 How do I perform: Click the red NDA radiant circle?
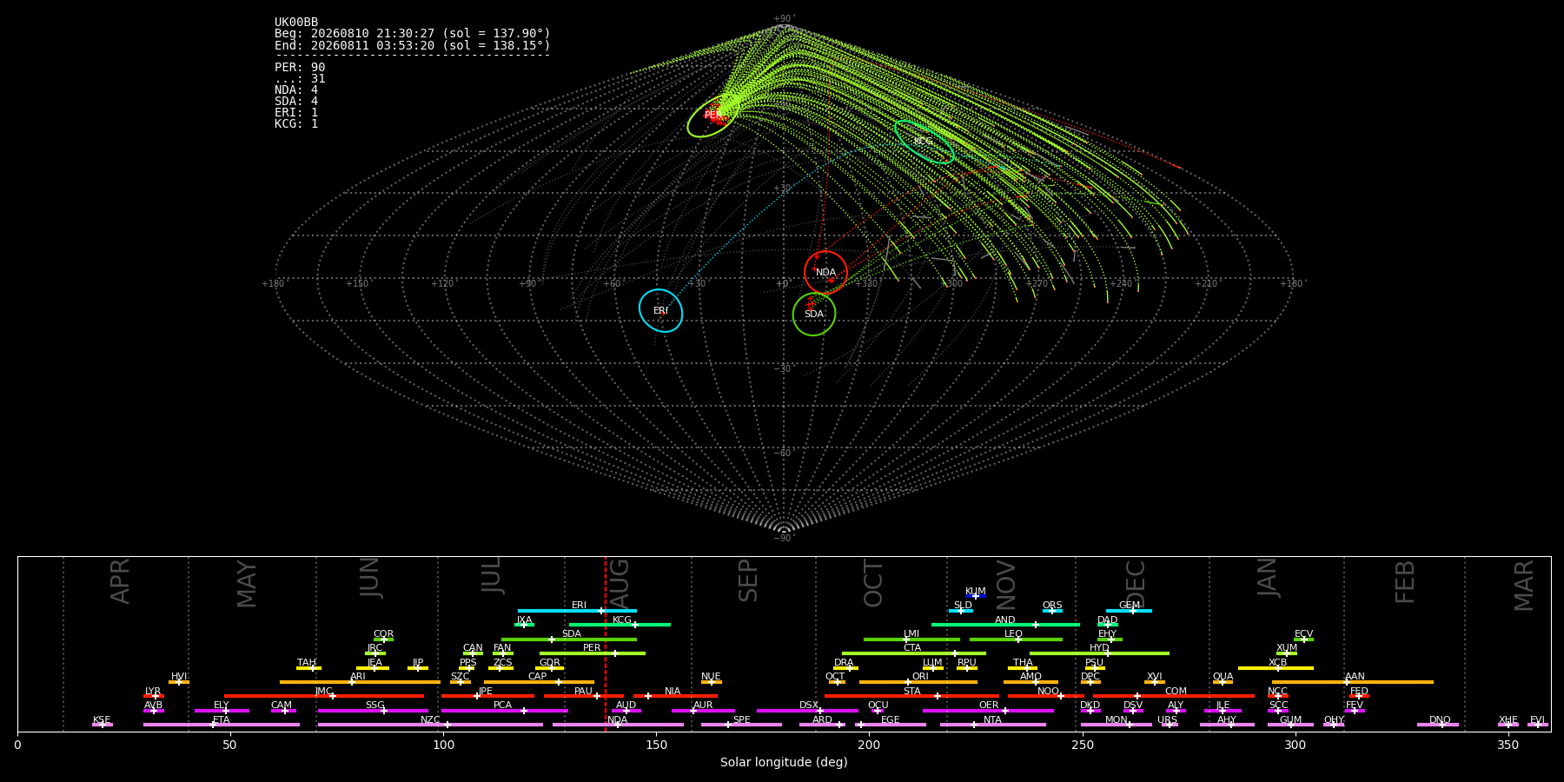[825, 272]
